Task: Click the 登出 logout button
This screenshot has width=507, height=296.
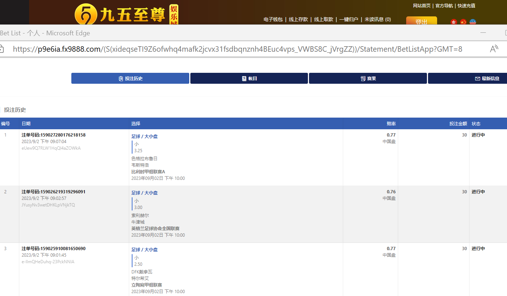Action: point(421,21)
